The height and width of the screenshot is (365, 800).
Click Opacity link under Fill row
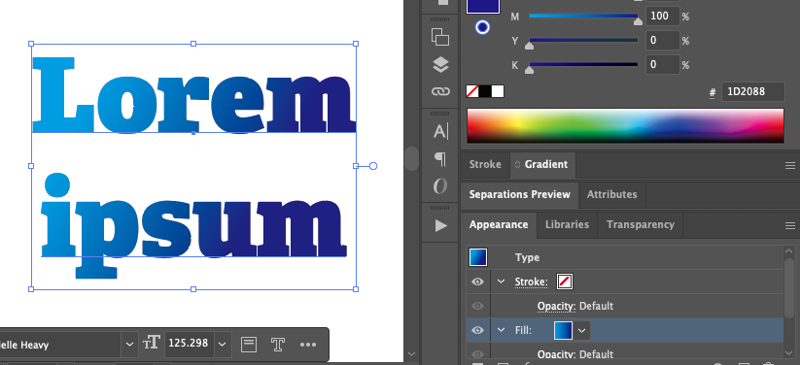click(556, 354)
